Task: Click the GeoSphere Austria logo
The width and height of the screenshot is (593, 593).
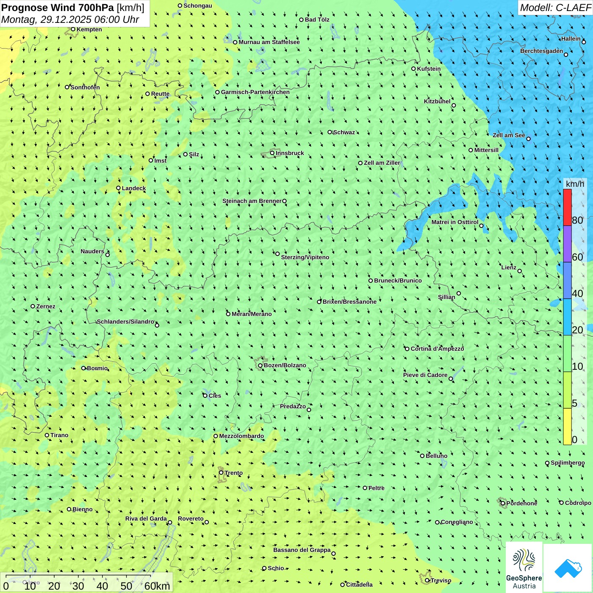Action: pos(524,568)
